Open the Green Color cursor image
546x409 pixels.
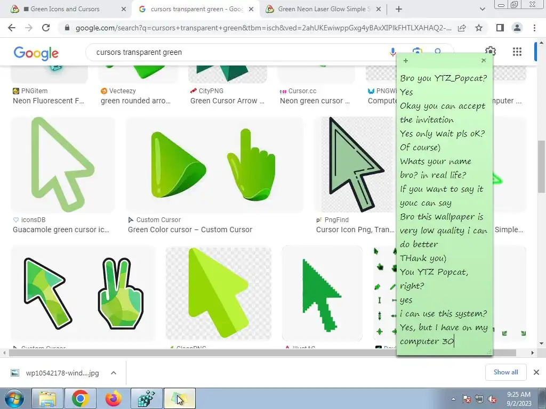click(x=214, y=165)
